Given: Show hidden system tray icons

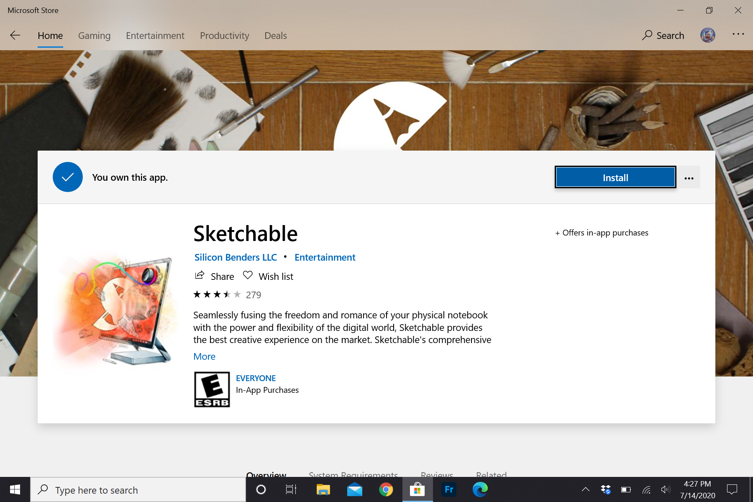Looking at the screenshot, I should coord(586,489).
